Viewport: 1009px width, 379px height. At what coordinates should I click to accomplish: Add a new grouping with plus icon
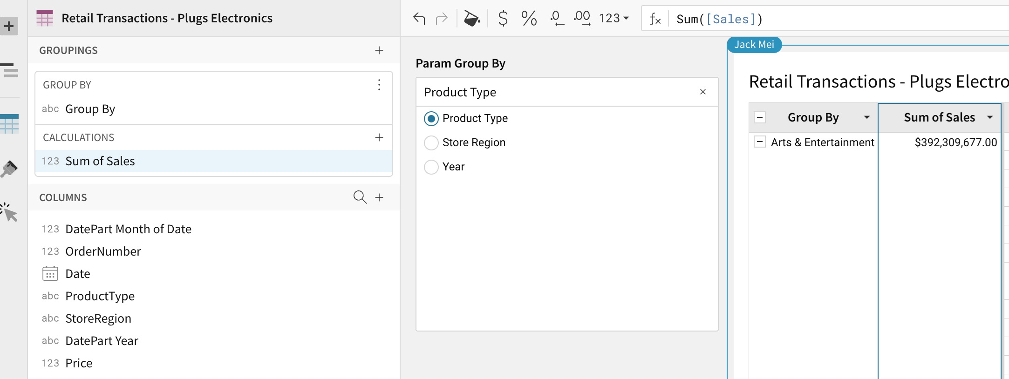point(379,50)
